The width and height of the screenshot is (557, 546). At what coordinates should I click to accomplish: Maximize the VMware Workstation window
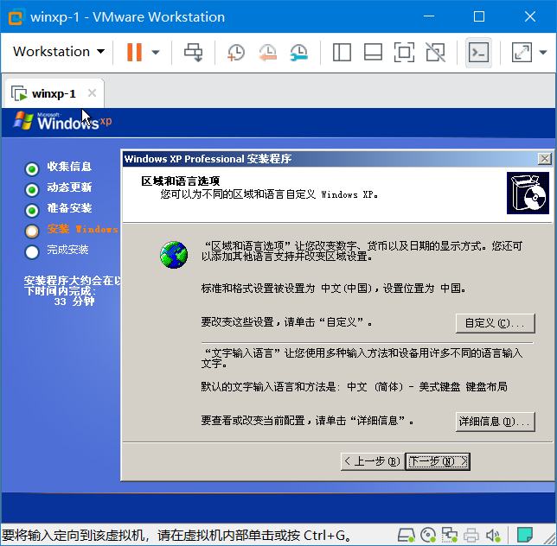479,16
